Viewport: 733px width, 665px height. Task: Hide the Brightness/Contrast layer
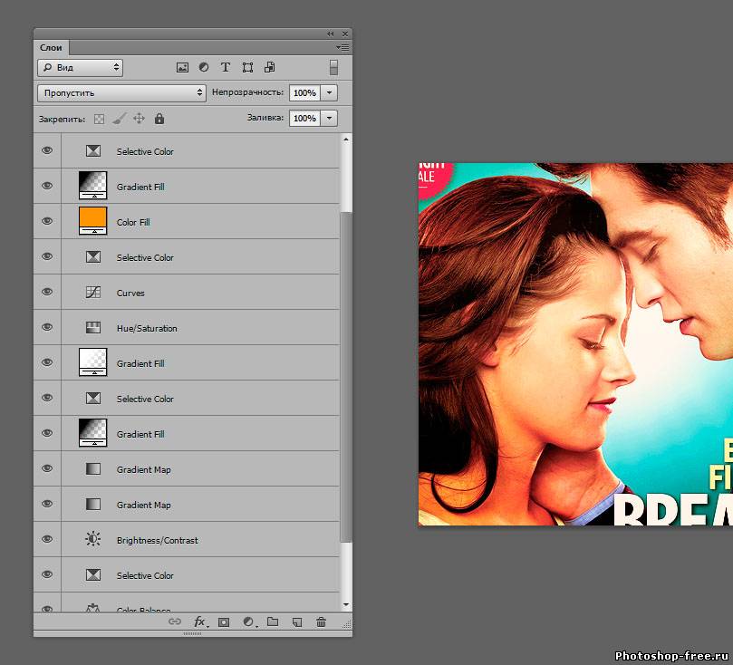point(47,539)
